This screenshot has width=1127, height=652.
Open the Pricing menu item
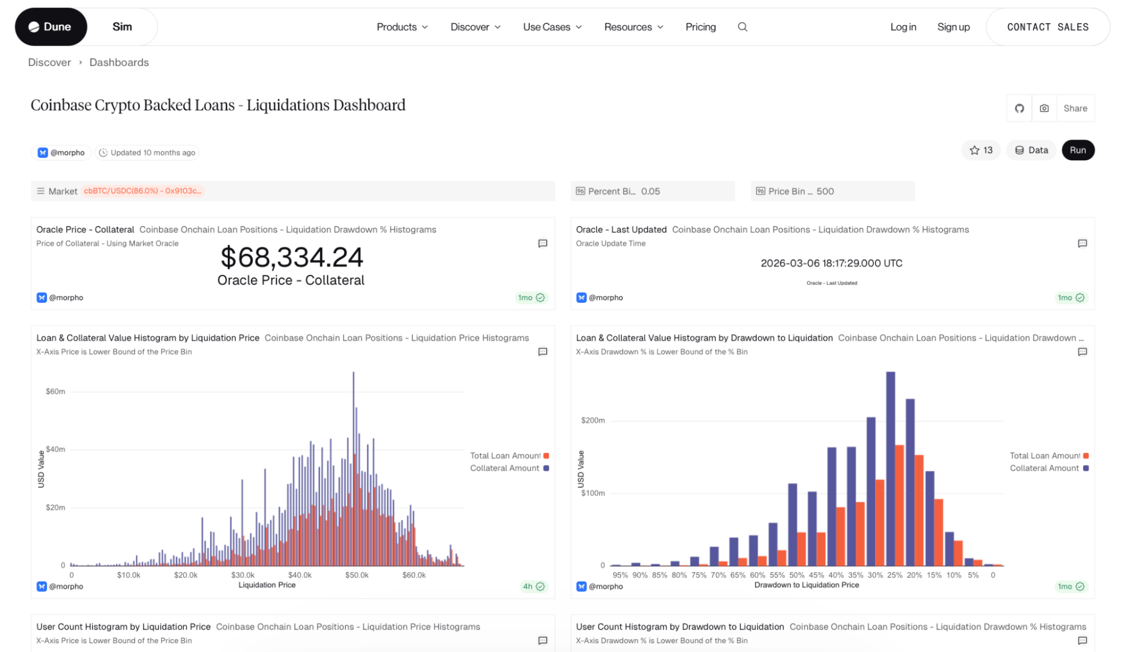[700, 27]
